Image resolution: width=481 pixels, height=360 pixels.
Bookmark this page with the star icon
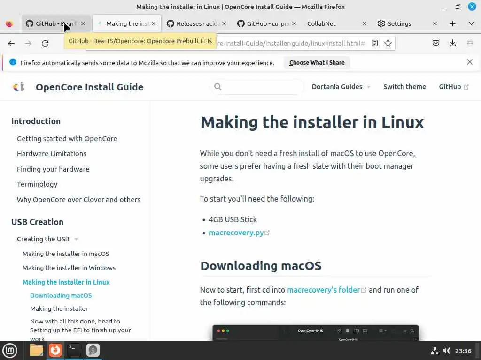point(388,43)
